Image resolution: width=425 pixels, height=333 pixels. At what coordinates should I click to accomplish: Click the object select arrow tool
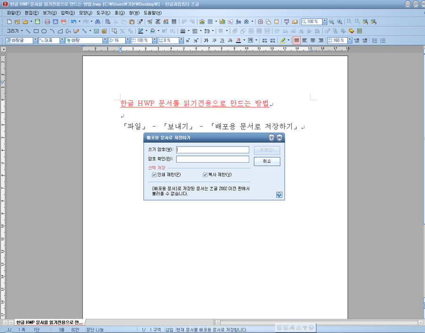[x=114, y=31]
